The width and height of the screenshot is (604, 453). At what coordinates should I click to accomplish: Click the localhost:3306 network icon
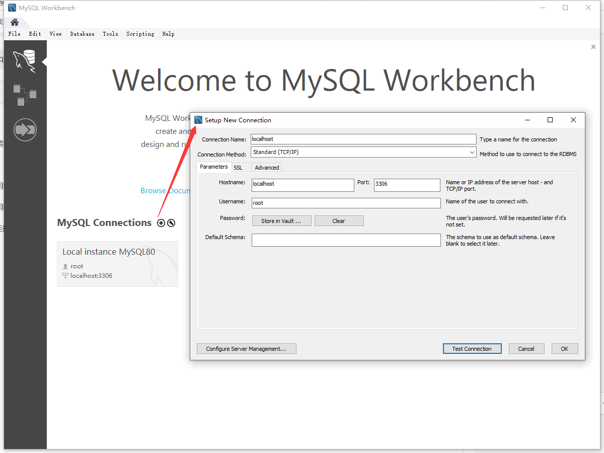point(65,275)
